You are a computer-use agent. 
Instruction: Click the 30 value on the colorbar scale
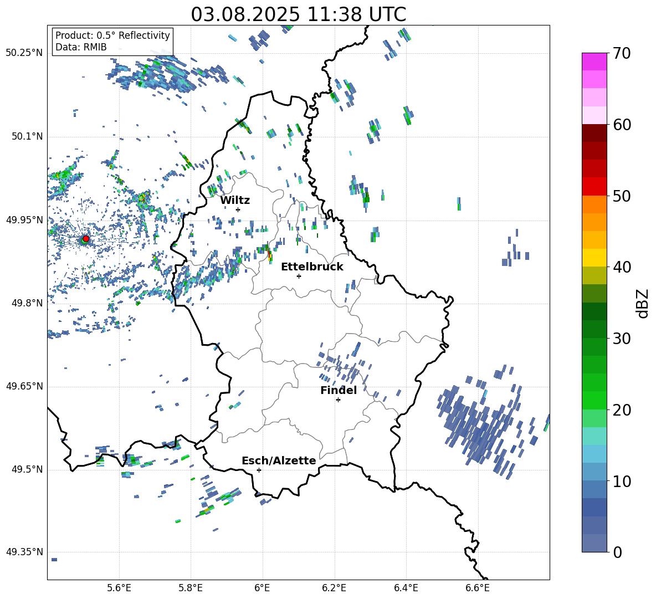pos(622,339)
